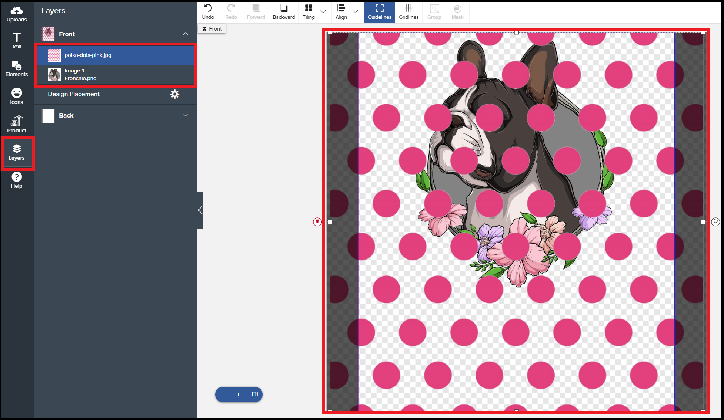The width and height of the screenshot is (724, 420).
Task: Collapse the Front layers section
Action: click(x=186, y=34)
